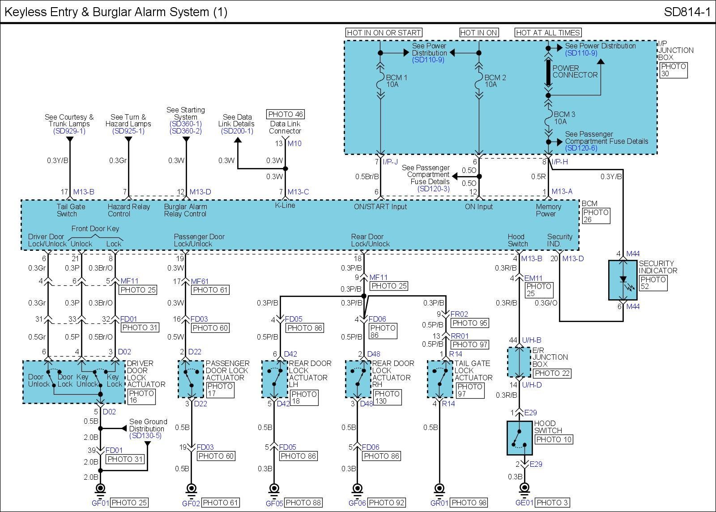
Task: Click the Hood Switch symbol
Action: pos(520,438)
